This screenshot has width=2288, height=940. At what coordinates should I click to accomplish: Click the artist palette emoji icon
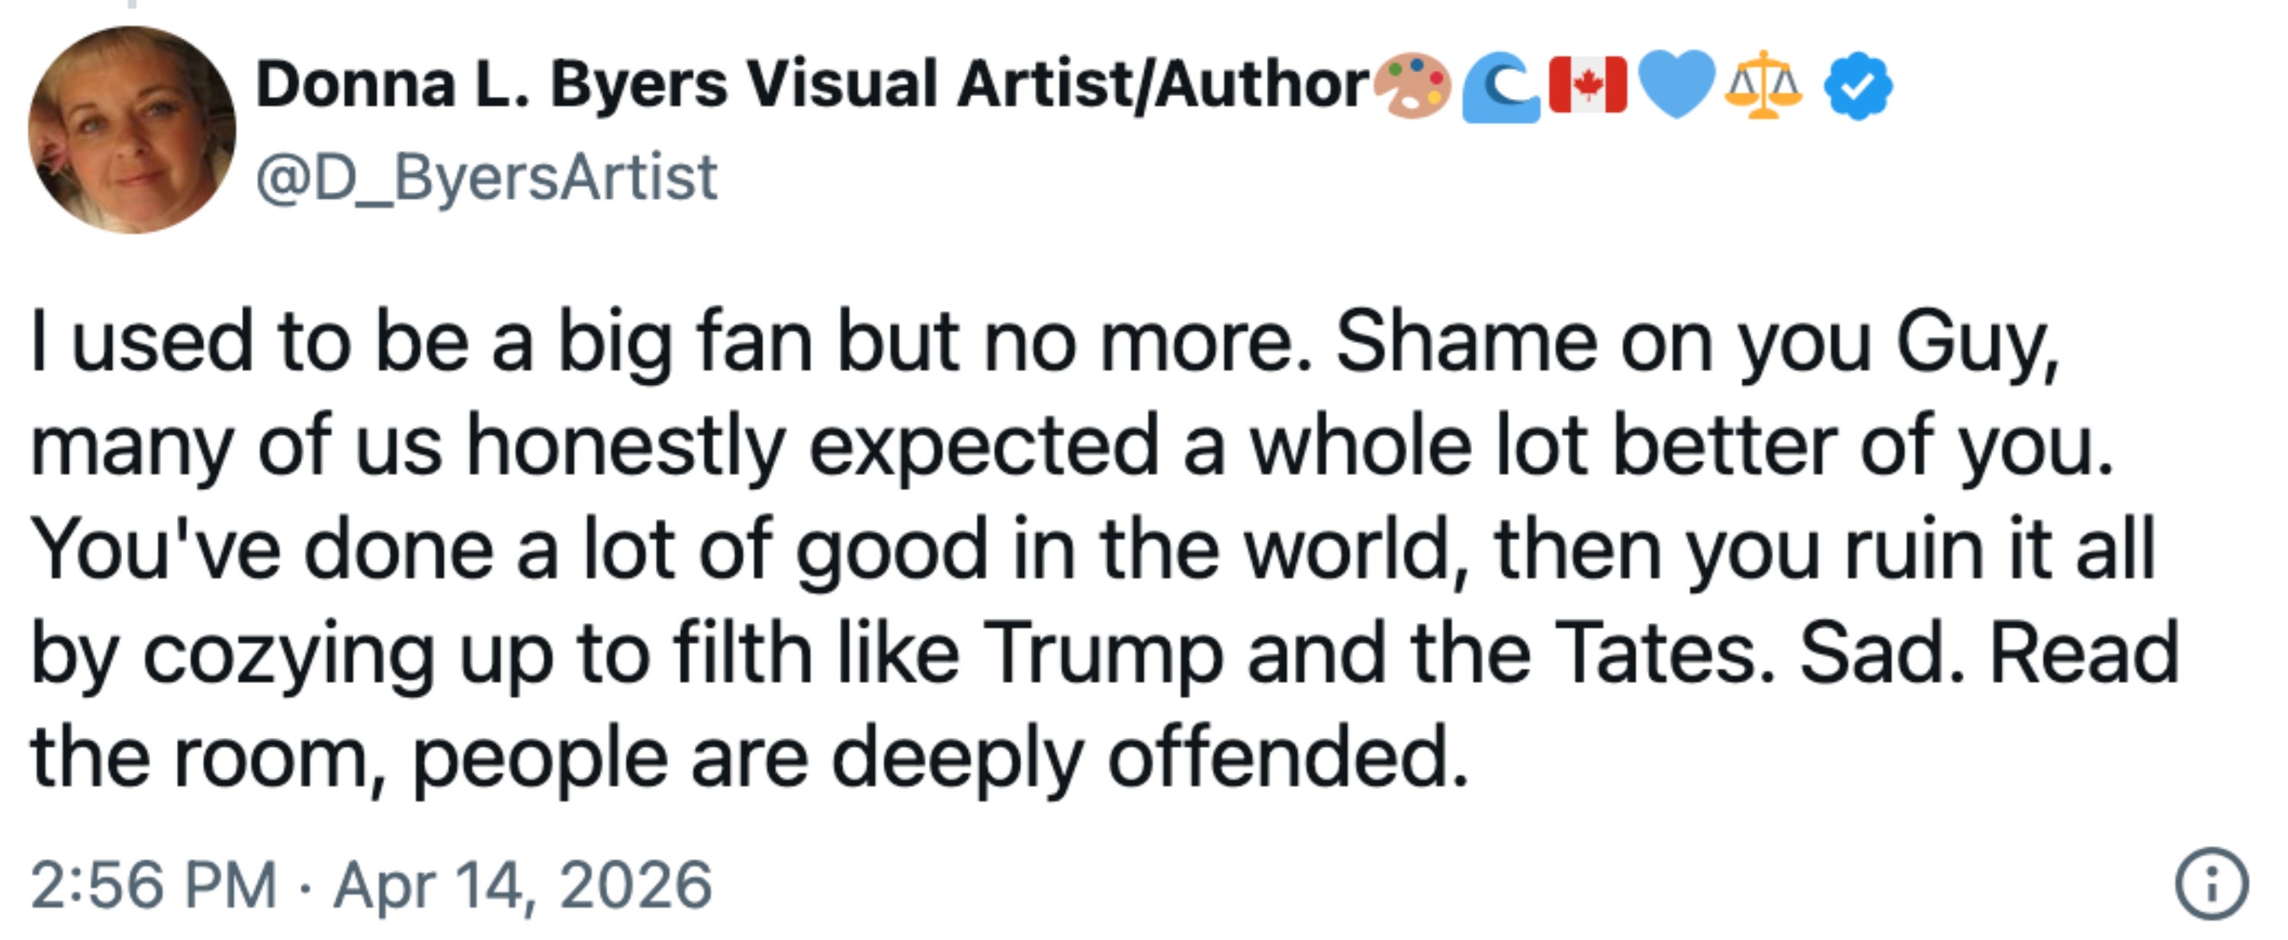tap(1412, 86)
